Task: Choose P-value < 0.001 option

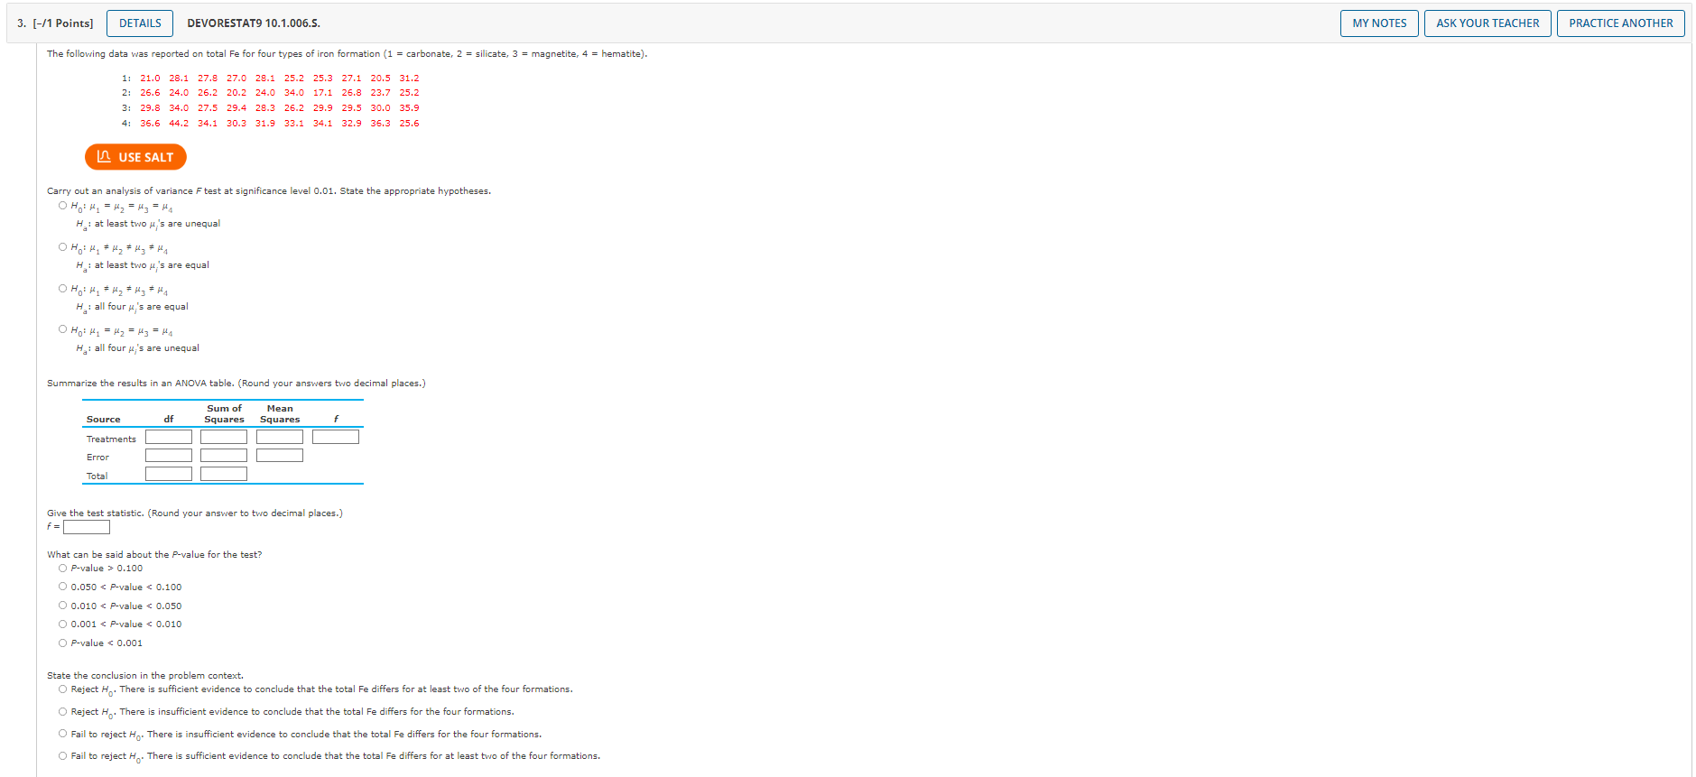Action: (x=62, y=643)
